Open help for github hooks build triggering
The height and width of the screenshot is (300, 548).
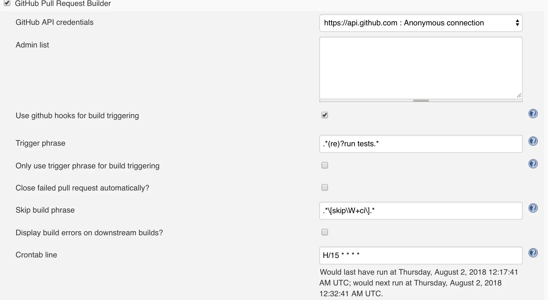[533, 114]
